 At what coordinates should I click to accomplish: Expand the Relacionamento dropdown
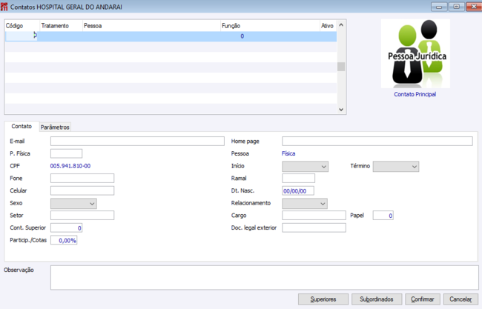pyautogui.click(x=305, y=204)
